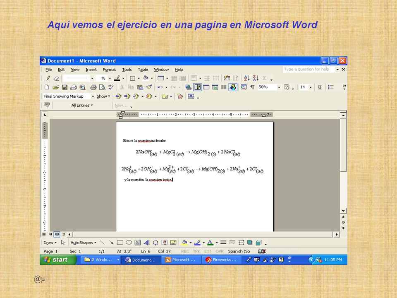The height and width of the screenshot is (298, 397).
Task: Select the Oval drawing tool
Action: coord(129,243)
